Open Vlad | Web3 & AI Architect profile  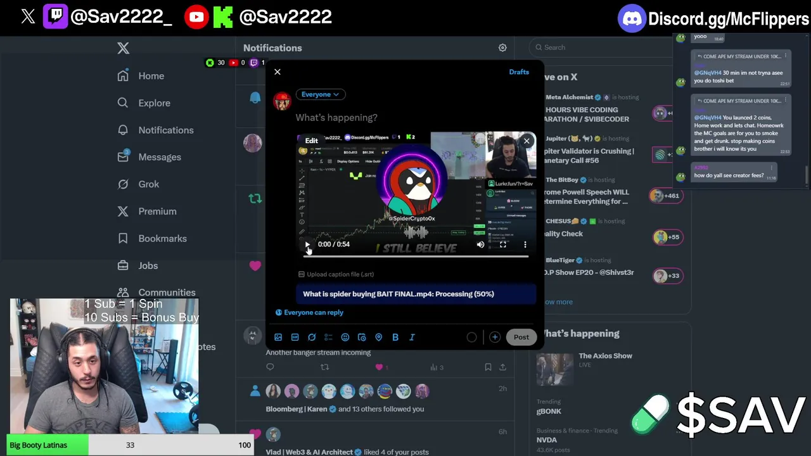[x=309, y=452]
